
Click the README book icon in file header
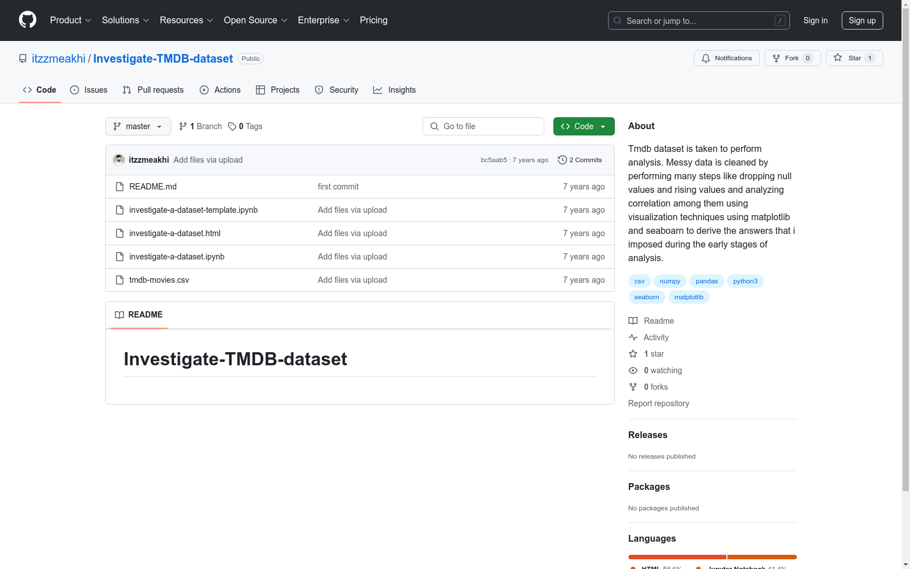point(119,315)
